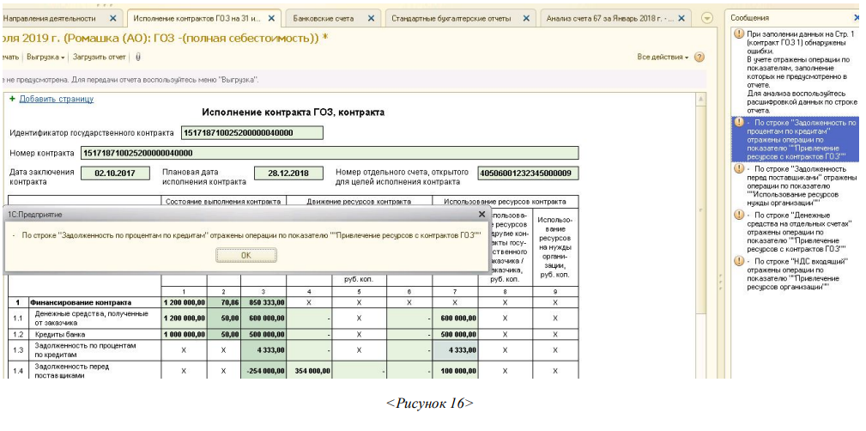Close the Анализ счета 67 tab
This screenshot has height=431, width=866.
click(x=683, y=18)
